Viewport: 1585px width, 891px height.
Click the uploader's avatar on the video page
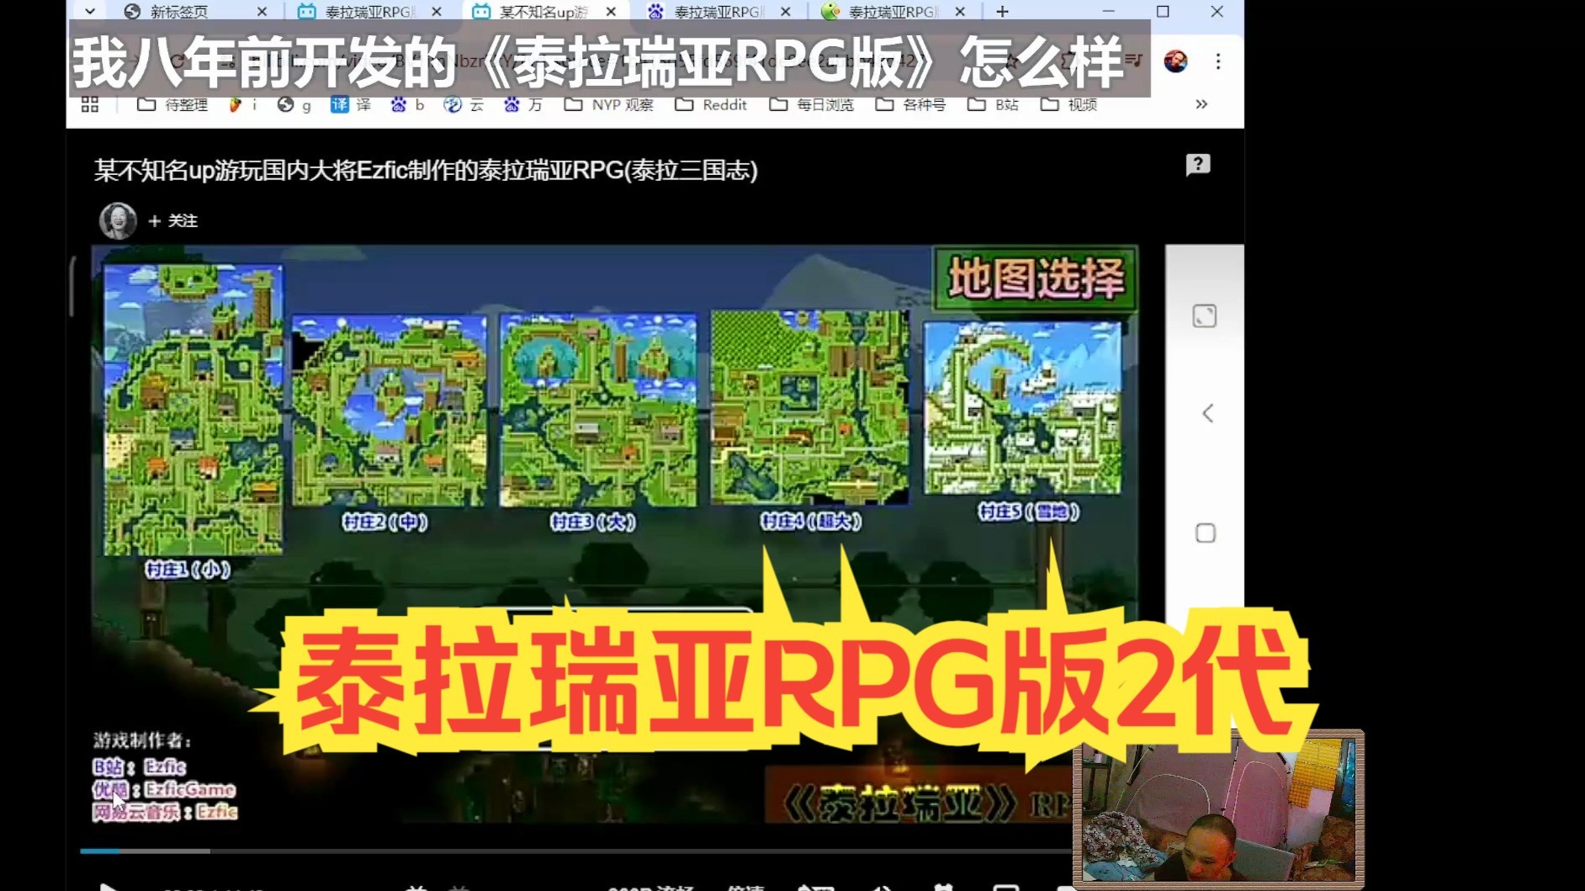[x=119, y=220]
